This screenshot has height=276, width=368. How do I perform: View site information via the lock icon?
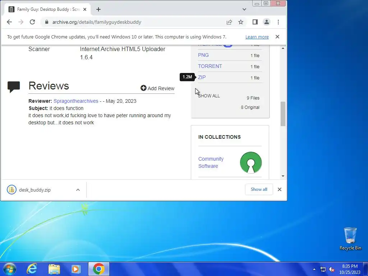coord(47,22)
